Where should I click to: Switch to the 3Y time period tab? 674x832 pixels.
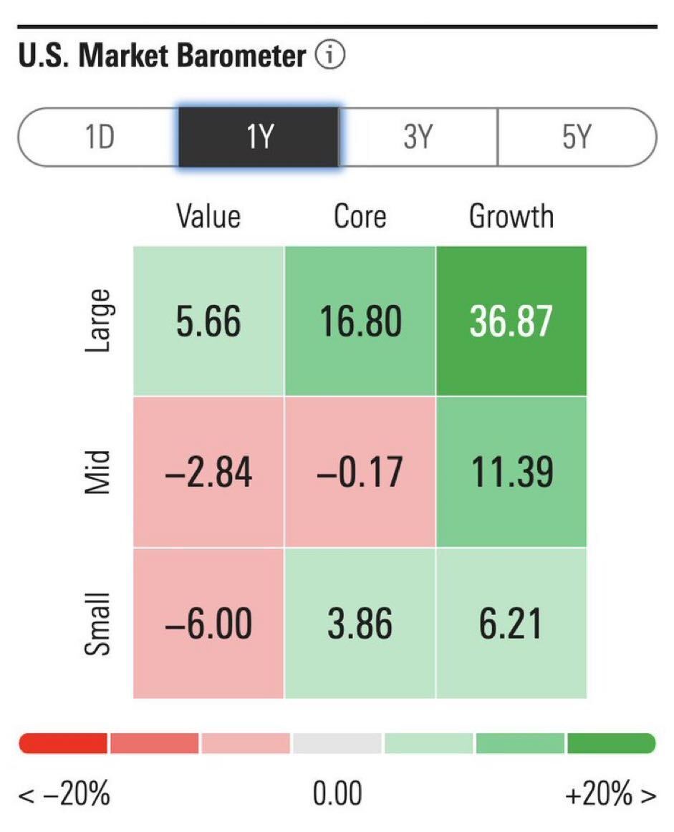[x=418, y=137]
